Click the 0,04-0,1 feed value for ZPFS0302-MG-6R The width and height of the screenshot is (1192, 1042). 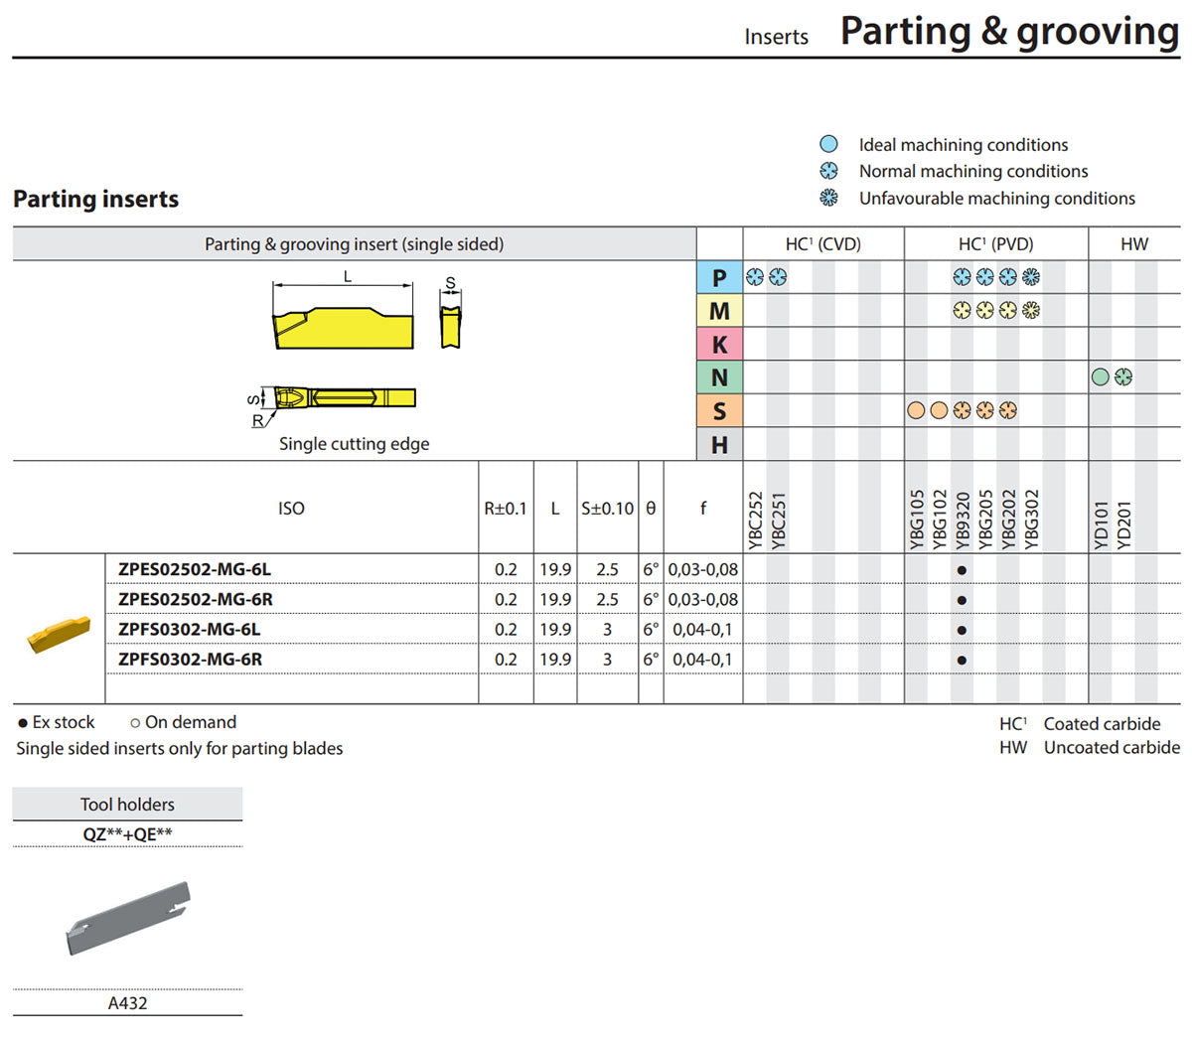click(x=702, y=659)
